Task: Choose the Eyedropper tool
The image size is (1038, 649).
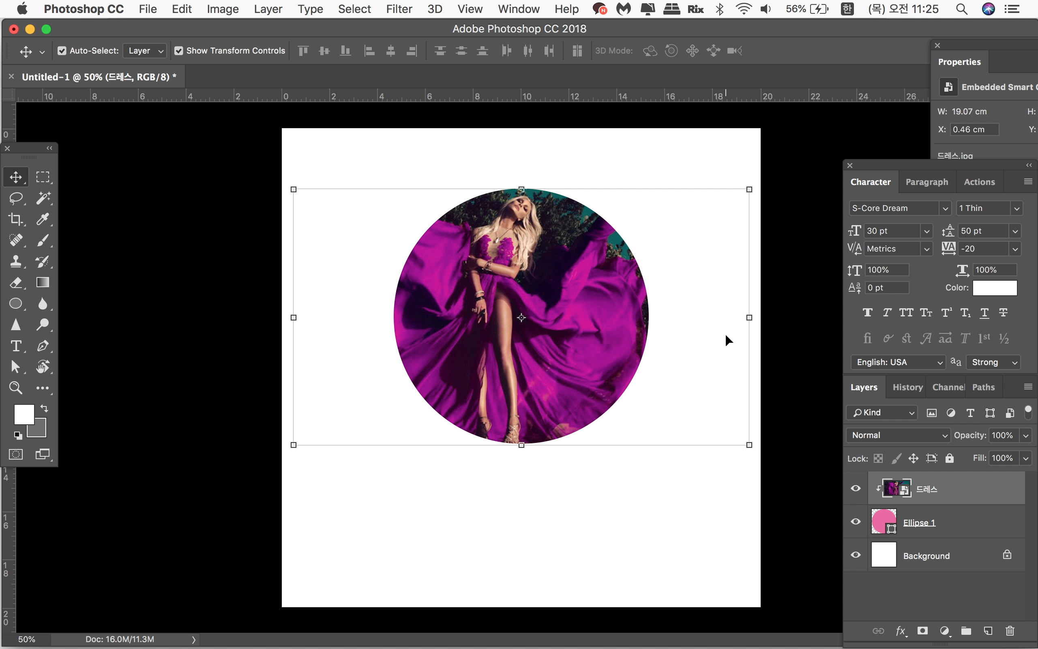Action: 43,219
